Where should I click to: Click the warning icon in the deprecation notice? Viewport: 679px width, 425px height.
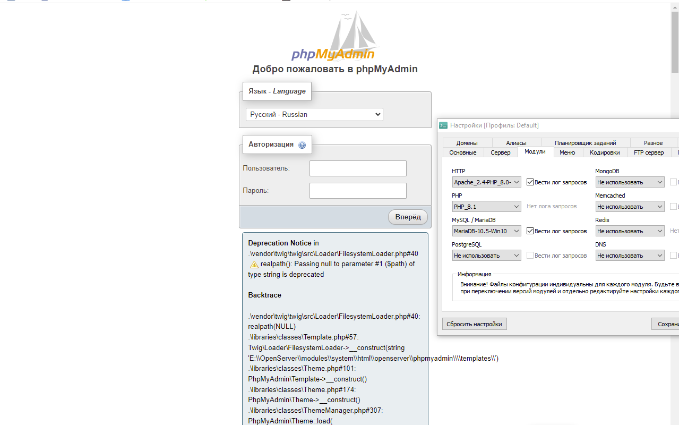[254, 264]
